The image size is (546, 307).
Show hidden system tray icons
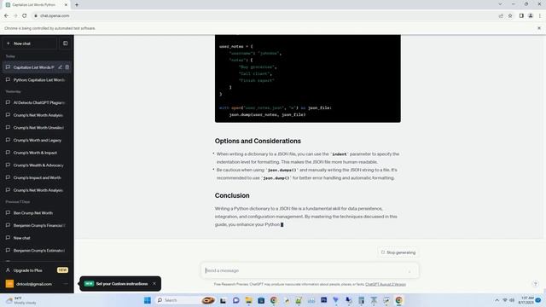(x=497, y=300)
